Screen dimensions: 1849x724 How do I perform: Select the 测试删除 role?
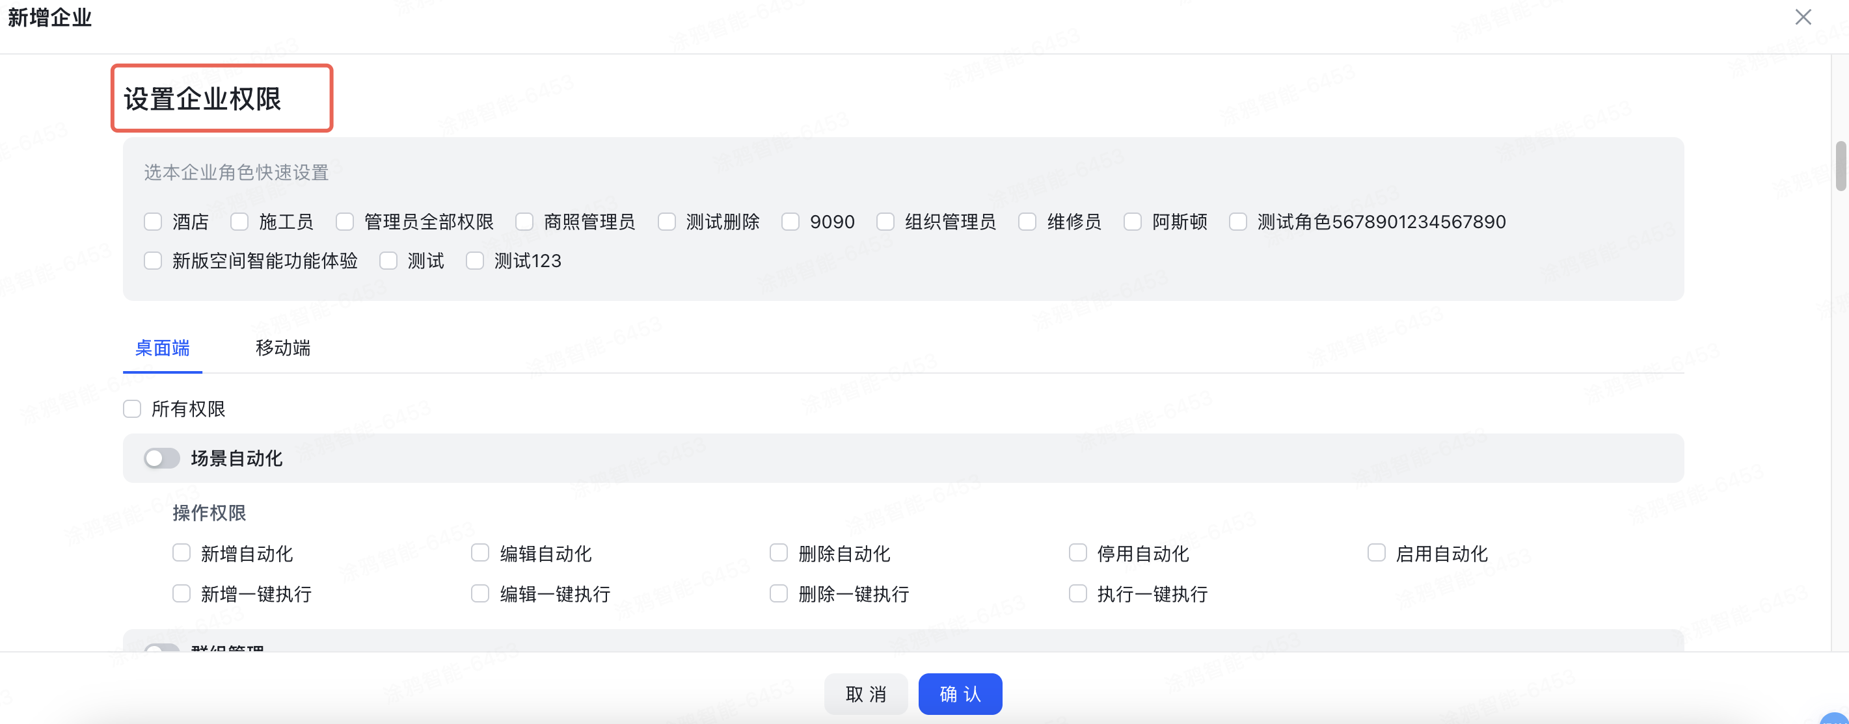(x=667, y=222)
